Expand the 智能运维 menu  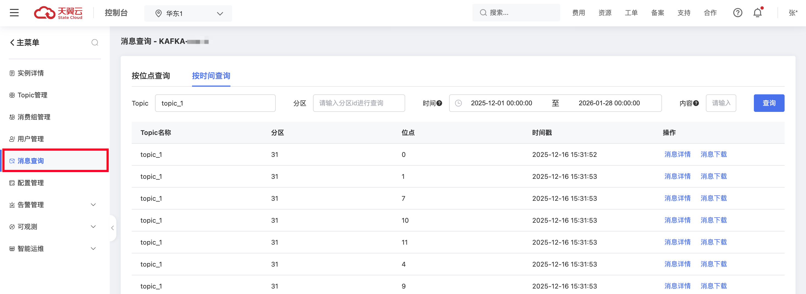(93, 249)
